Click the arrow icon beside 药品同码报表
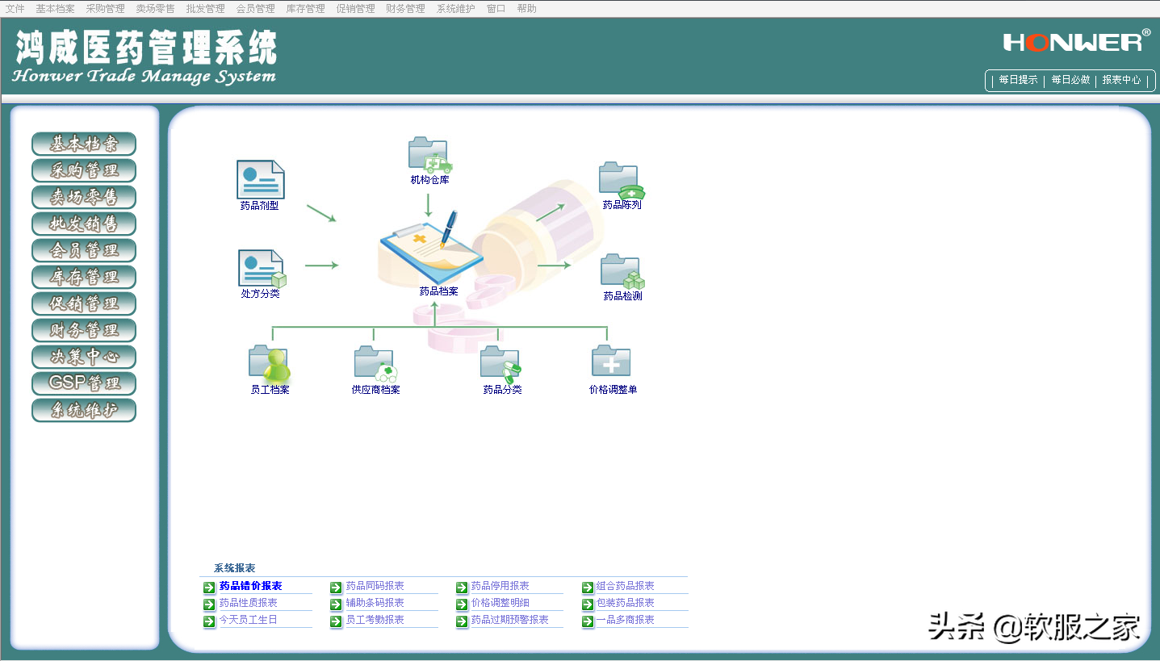1160x661 pixels. tap(336, 587)
